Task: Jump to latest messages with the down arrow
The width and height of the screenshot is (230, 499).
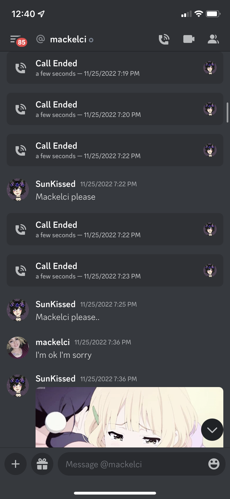Action: click(212, 430)
